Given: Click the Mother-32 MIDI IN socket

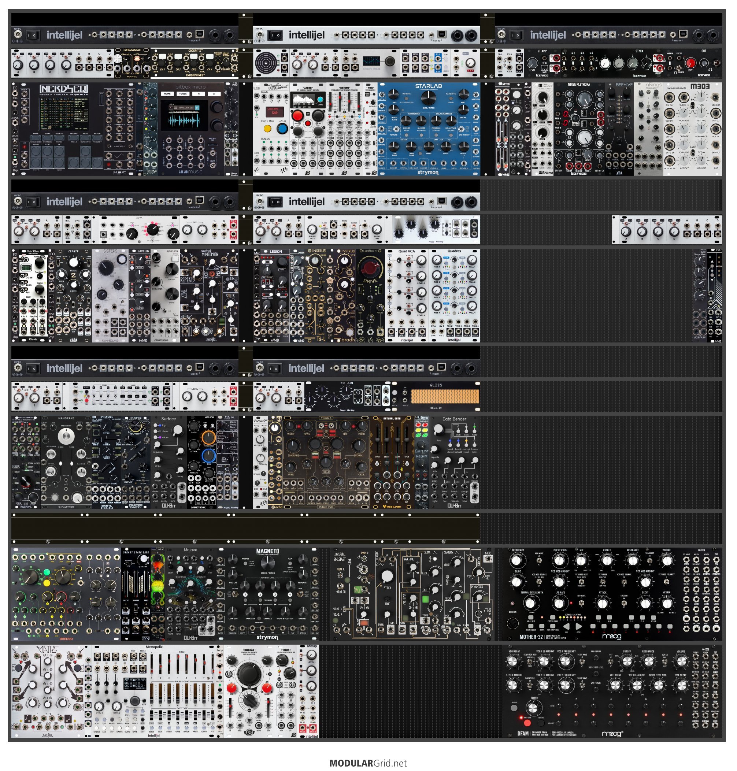Looking at the screenshot, I should pos(513,623).
